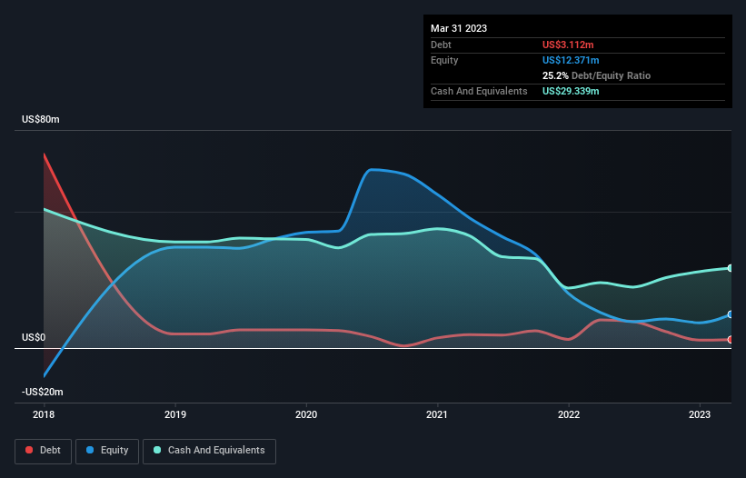
Task: Click the US$3.112m debt value
Action: click(568, 45)
